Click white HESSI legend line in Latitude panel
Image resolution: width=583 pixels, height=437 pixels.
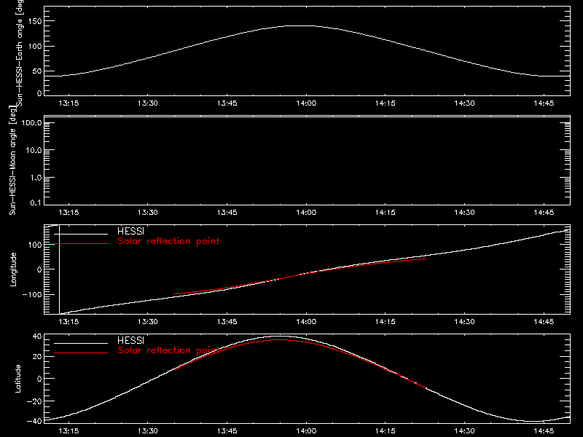[81, 343]
